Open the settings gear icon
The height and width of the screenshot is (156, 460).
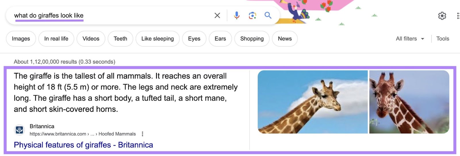(442, 16)
